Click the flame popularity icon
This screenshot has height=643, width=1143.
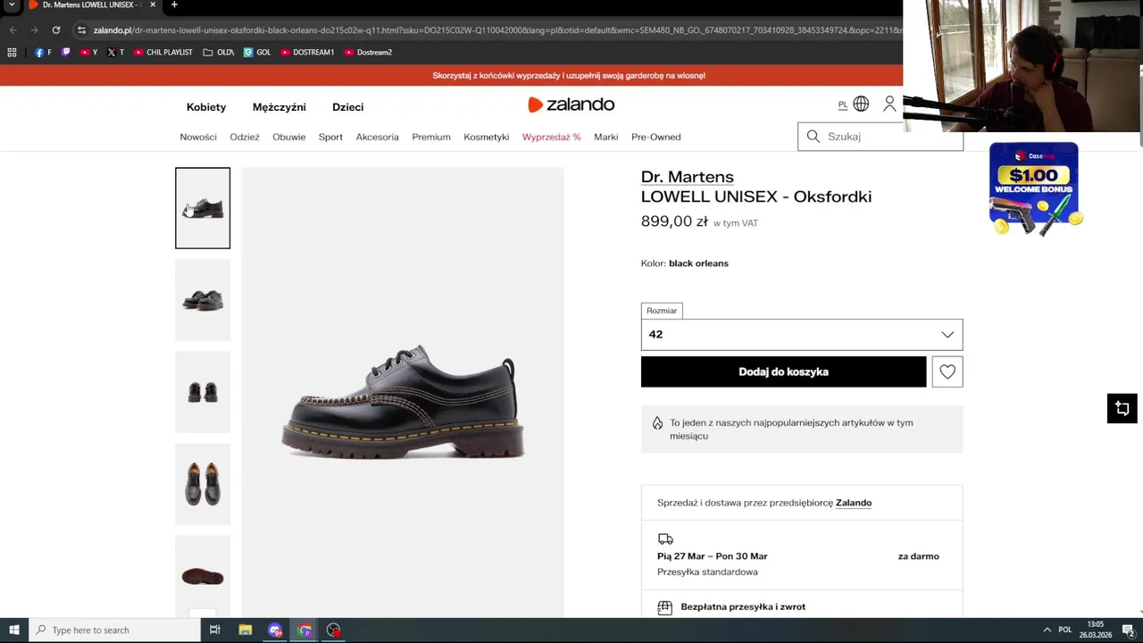(657, 423)
